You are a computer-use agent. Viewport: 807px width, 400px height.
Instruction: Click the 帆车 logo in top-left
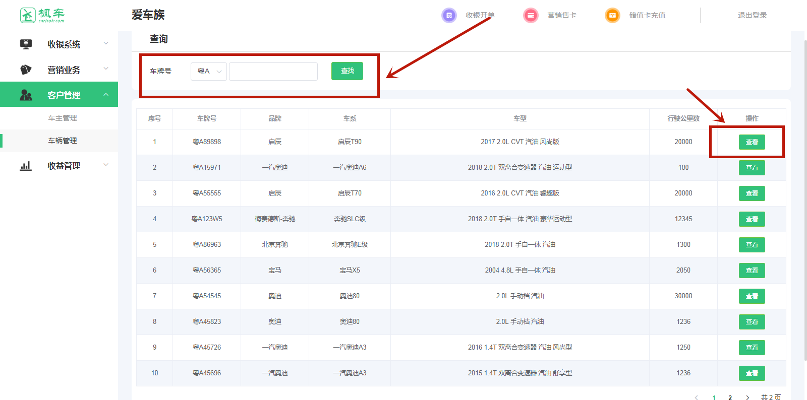pos(42,15)
